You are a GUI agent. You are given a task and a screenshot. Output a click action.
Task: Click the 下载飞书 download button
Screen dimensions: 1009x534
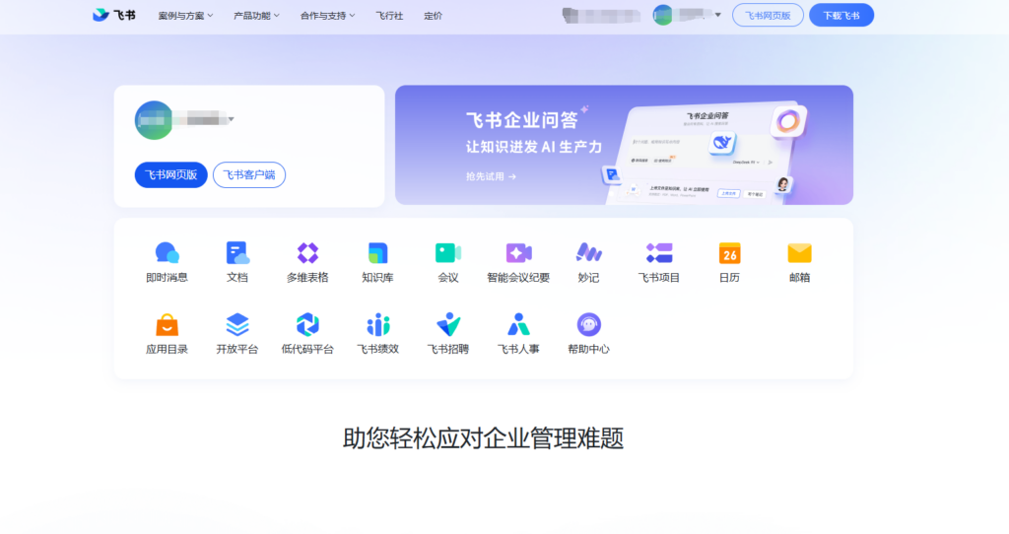tap(841, 16)
